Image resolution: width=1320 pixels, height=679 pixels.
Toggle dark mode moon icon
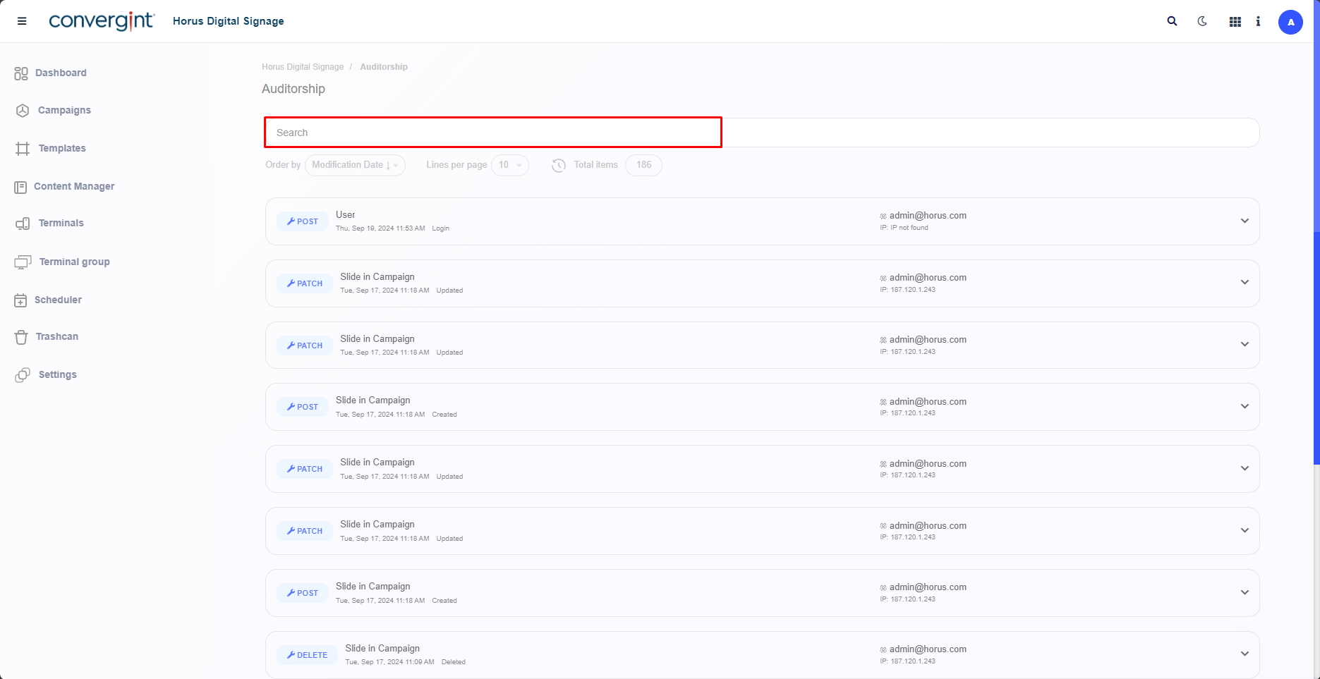pyautogui.click(x=1202, y=21)
